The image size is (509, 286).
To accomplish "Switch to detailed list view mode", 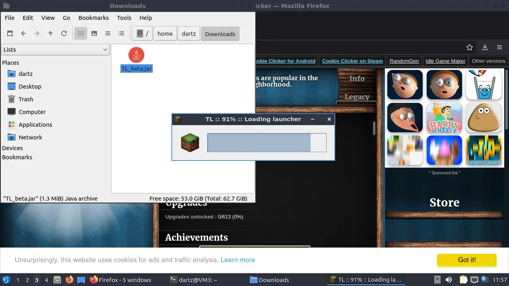I will pyautogui.click(x=121, y=34).
